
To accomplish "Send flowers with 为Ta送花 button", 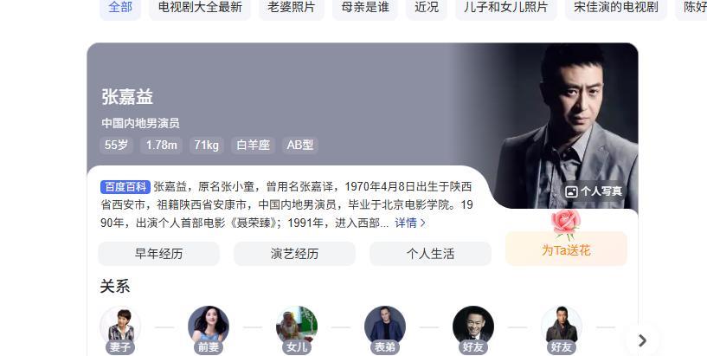I will (x=566, y=249).
